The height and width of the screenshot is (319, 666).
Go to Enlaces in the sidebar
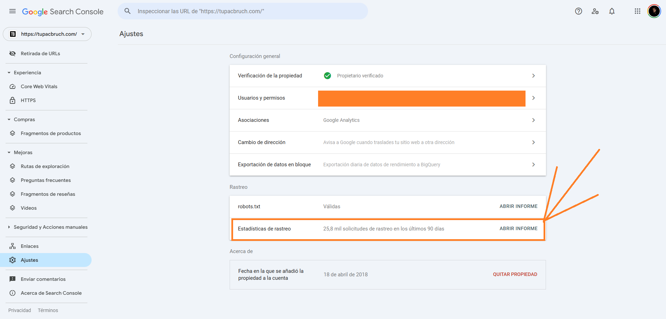pyautogui.click(x=29, y=246)
